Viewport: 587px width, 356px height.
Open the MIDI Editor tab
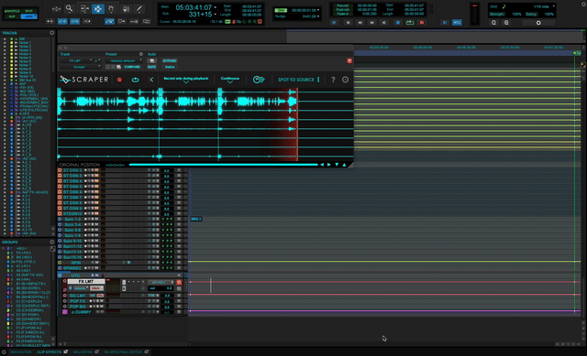pyautogui.click(x=20, y=352)
